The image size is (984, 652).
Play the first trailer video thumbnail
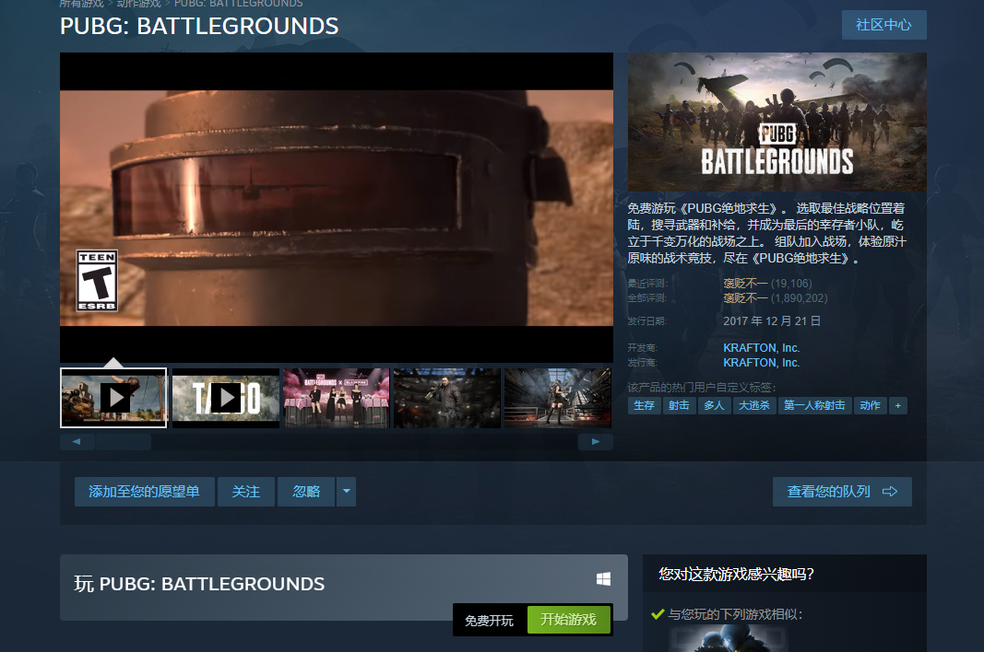(113, 398)
